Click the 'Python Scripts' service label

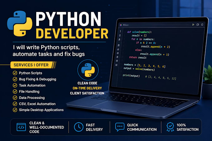(31, 73)
